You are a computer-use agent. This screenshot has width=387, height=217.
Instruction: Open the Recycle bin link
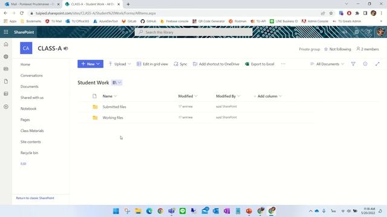(x=30, y=153)
